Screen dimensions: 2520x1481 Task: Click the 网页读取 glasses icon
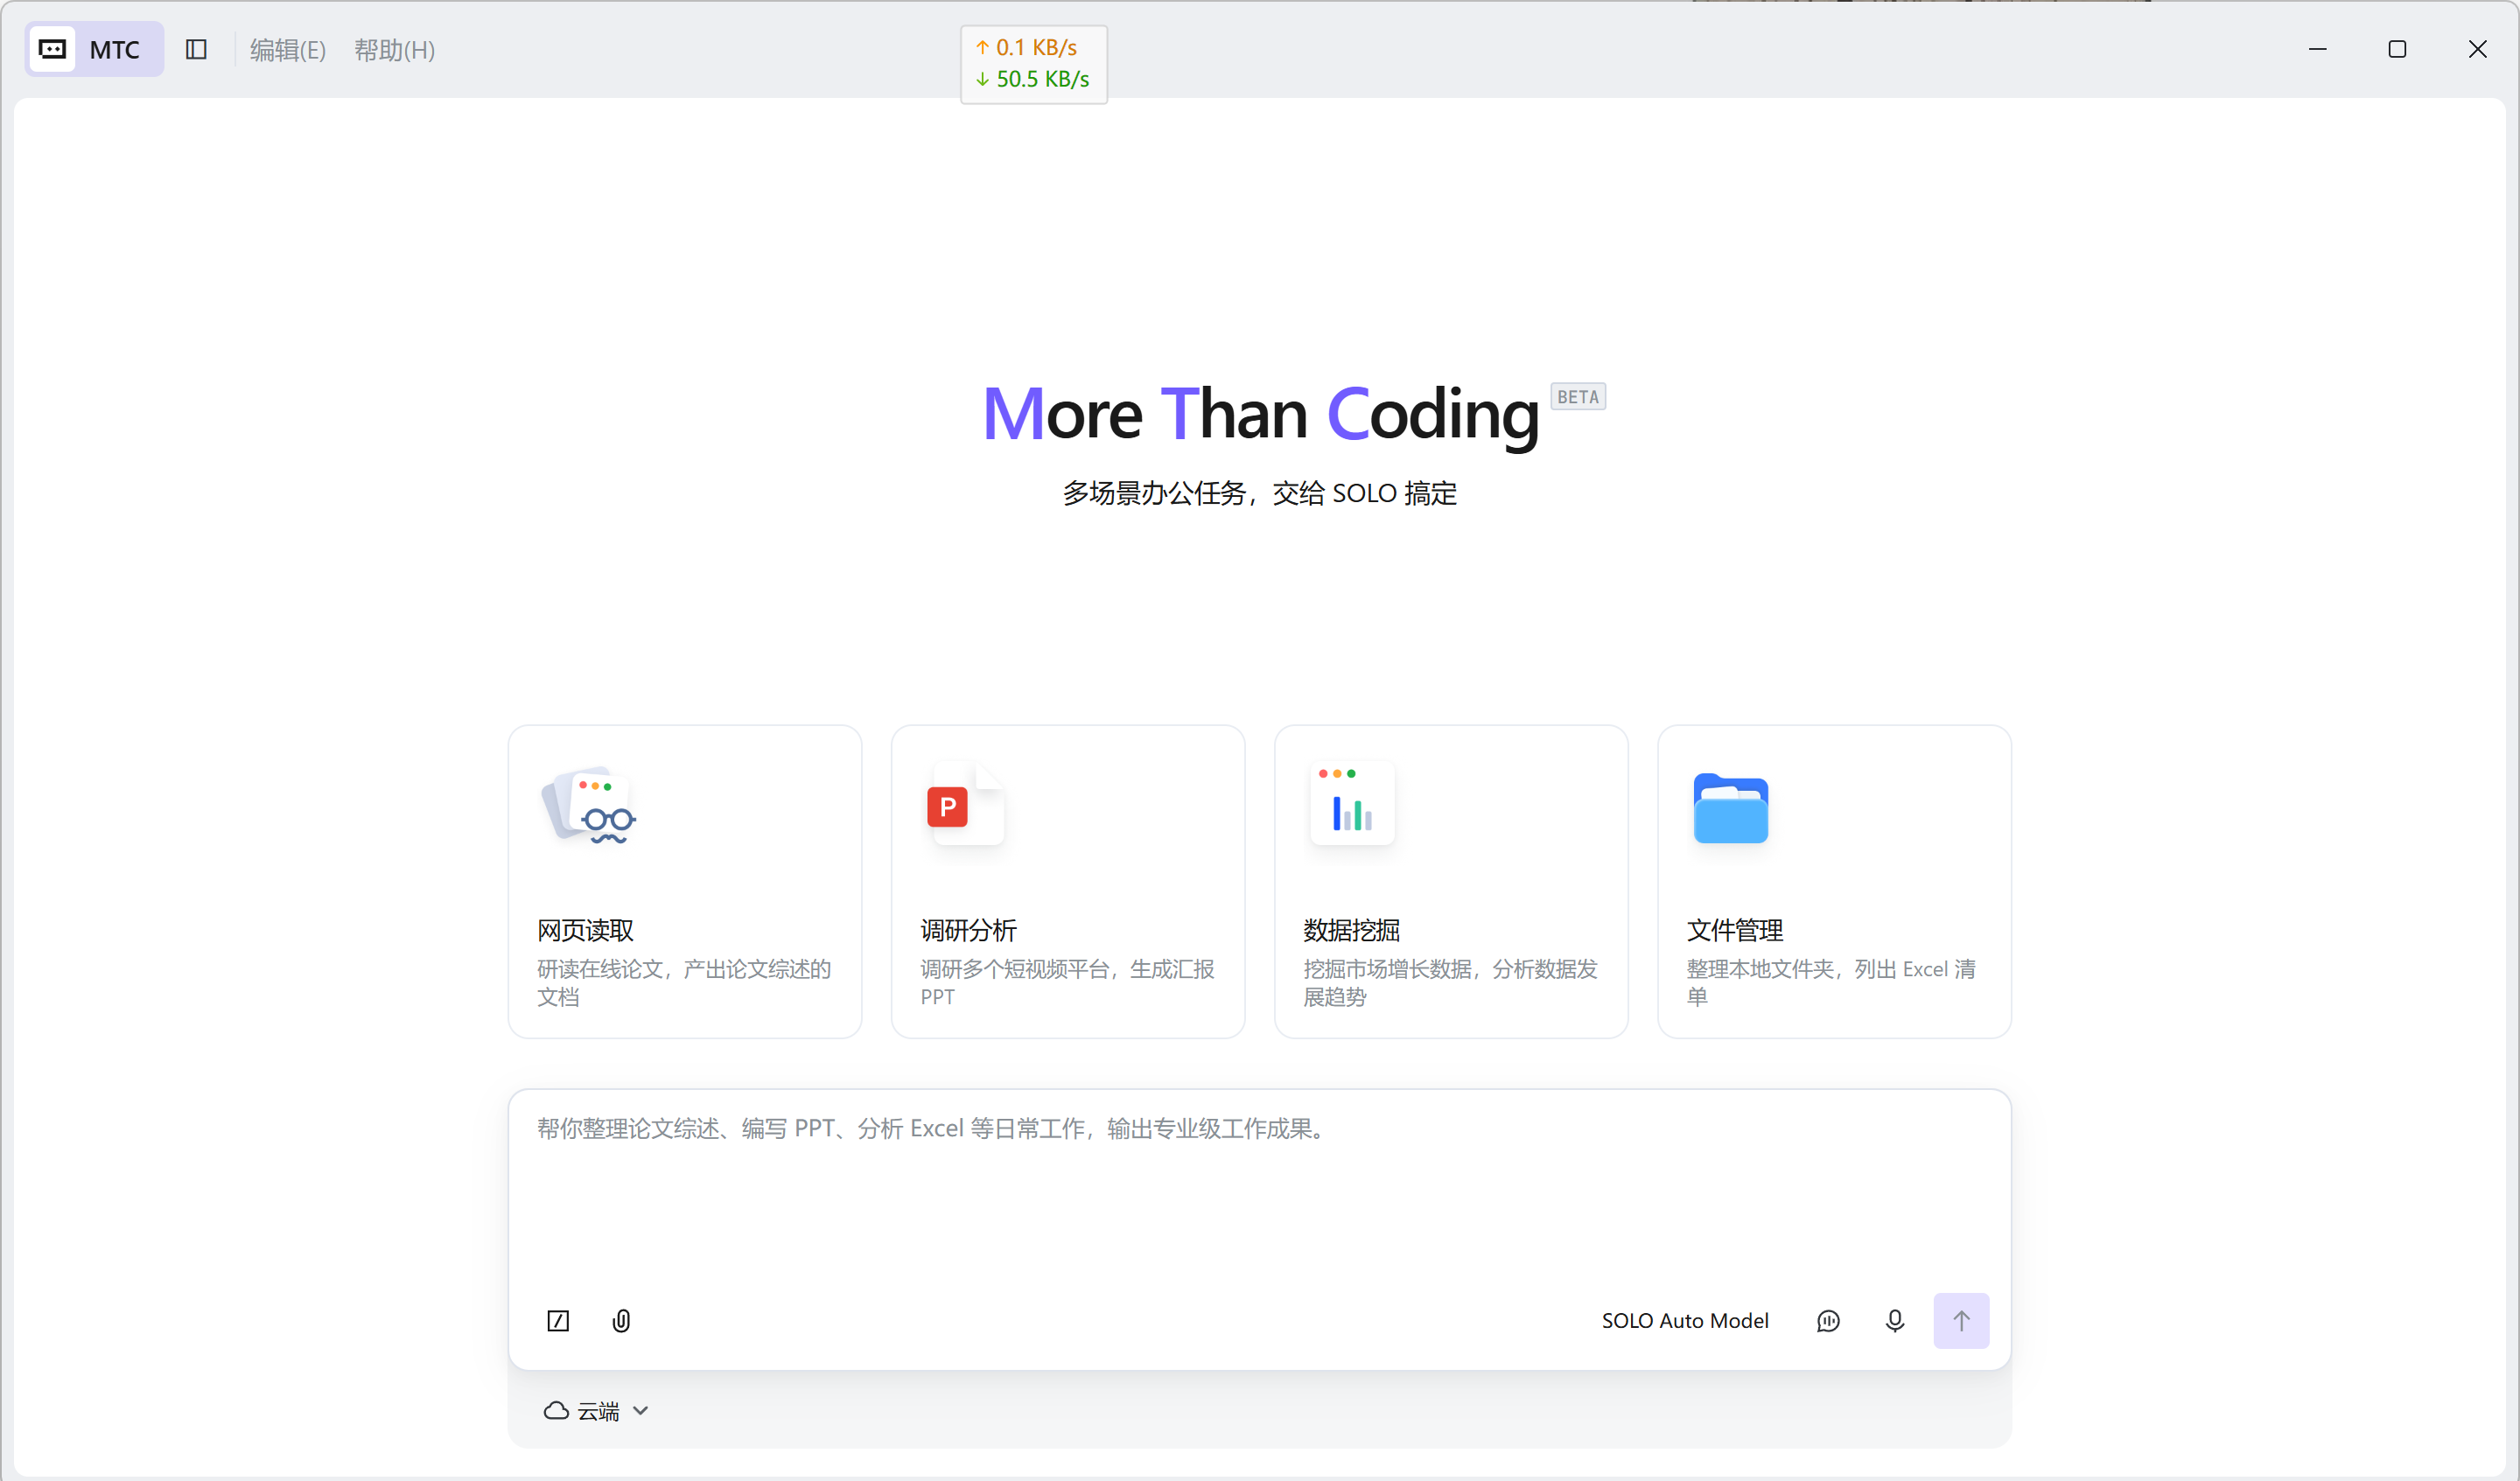(x=590, y=806)
